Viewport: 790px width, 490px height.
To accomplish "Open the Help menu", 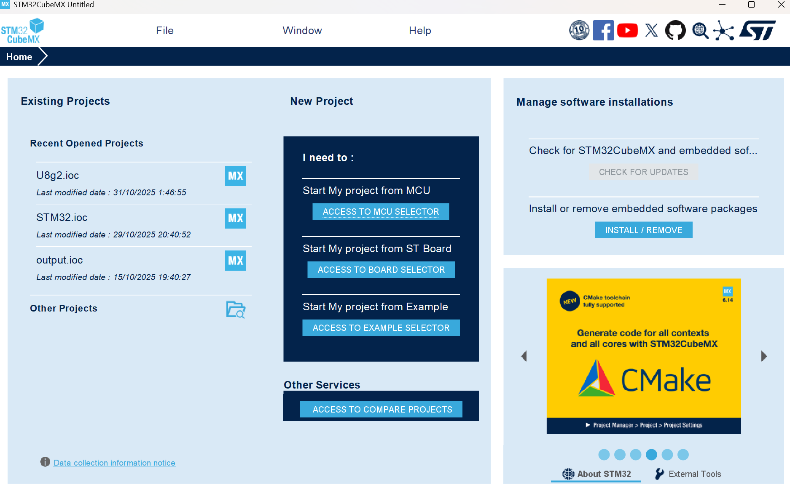I will click(x=420, y=31).
